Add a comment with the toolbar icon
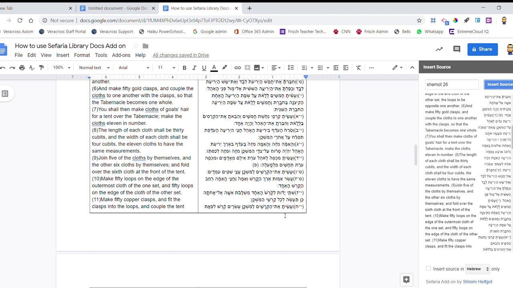Viewport: 513px width, 288px height. [247, 68]
